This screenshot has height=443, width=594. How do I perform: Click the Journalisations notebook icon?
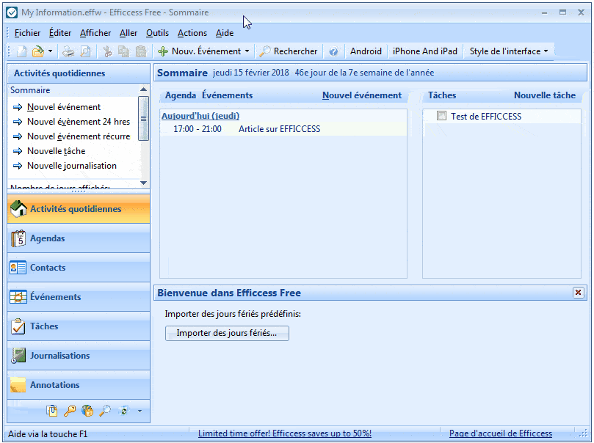(18, 356)
